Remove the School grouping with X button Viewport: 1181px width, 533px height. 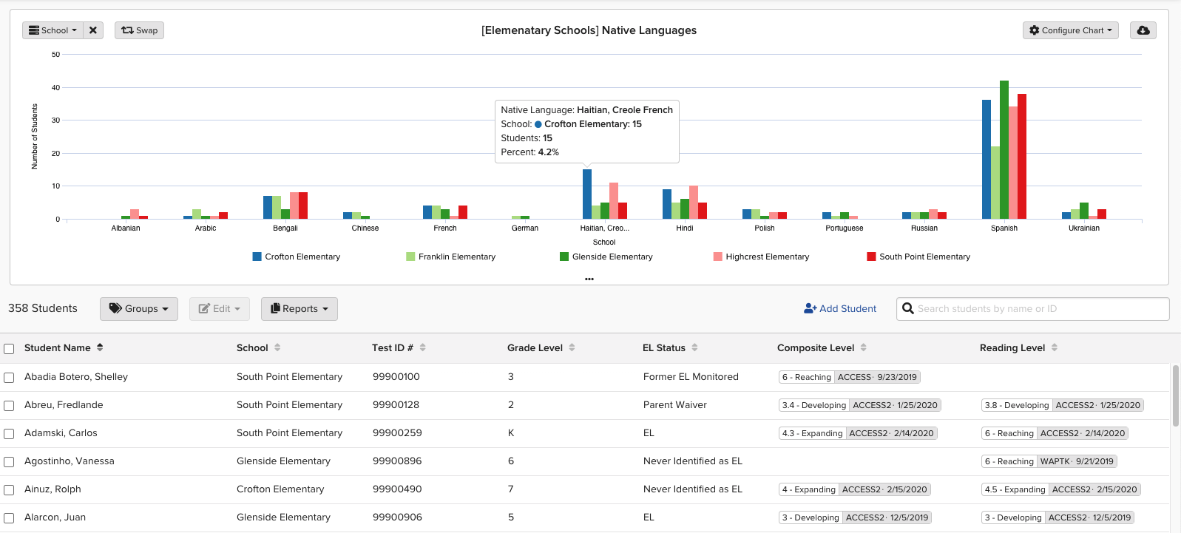click(x=93, y=30)
